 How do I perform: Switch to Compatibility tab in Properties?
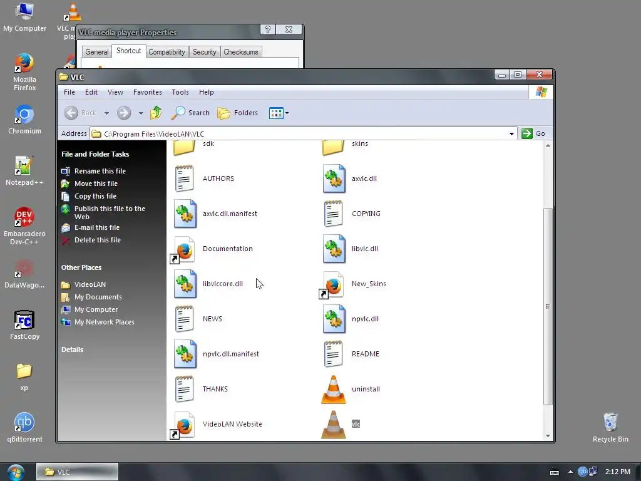point(167,52)
